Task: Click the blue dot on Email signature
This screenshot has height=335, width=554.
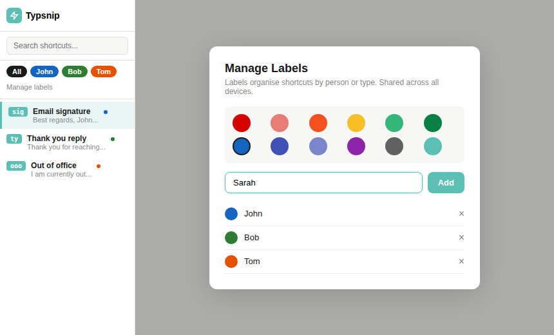Action: pos(106,112)
